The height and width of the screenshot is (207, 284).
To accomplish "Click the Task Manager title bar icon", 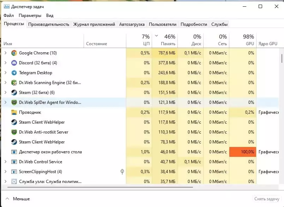I will [6, 6].
